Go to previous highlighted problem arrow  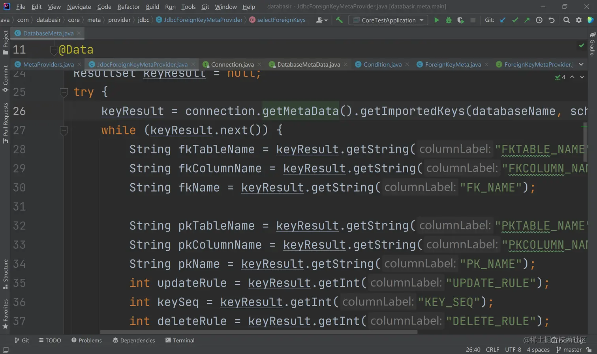572,77
